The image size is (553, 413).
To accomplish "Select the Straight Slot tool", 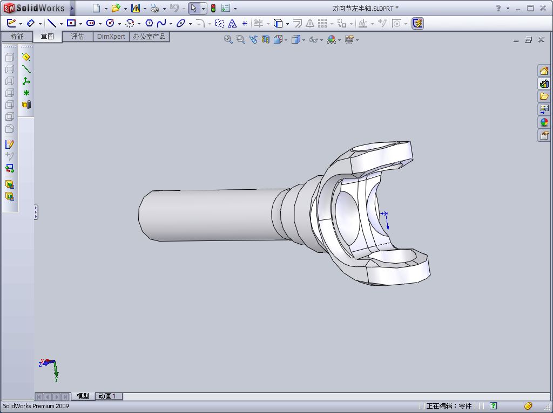I will 91,23.
